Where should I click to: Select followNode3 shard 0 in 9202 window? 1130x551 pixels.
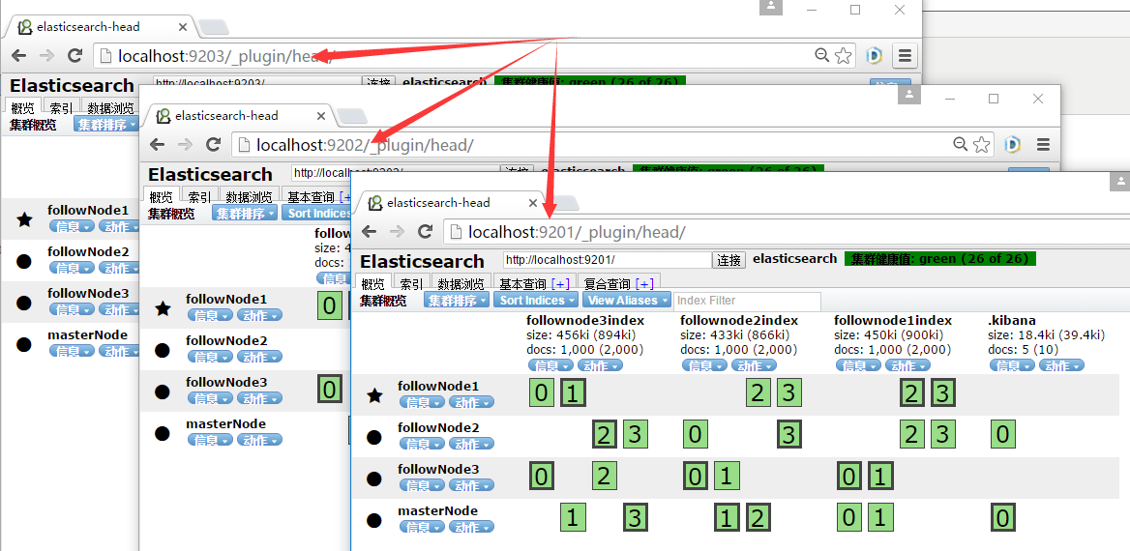pos(329,389)
